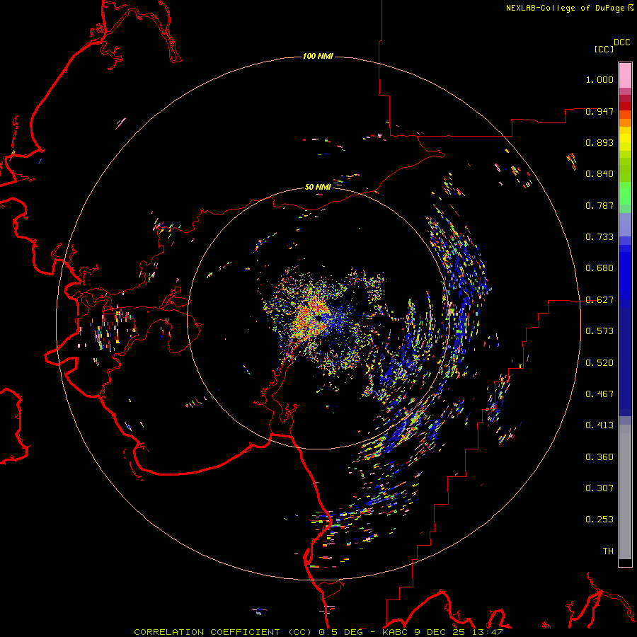Pick the gray segment of the color bar
Viewport: 637px width, 637px height.
(625, 492)
